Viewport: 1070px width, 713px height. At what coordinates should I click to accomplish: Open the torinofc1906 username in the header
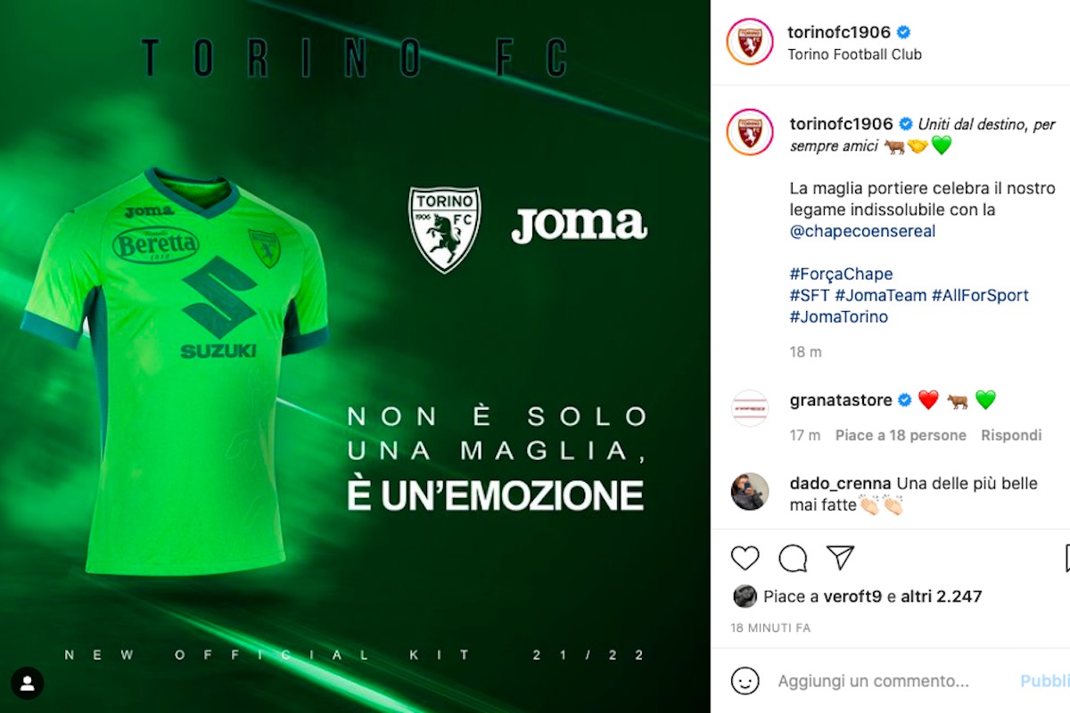(x=840, y=32)
